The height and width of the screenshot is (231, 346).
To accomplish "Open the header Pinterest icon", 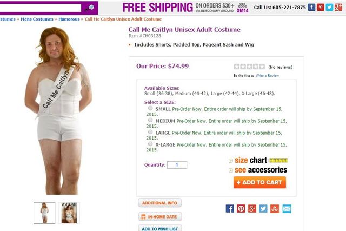I will [321, 8].
